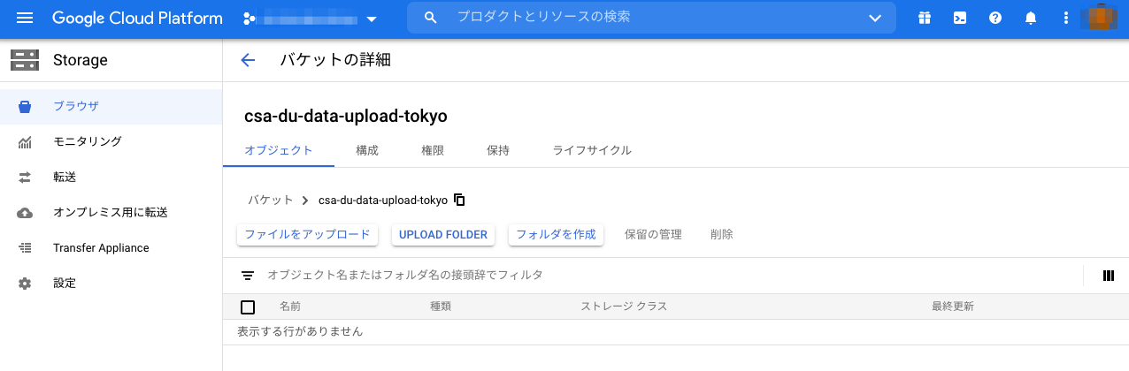The height and width of the screenshot is (371, 1129).
Task: Click the Google Cloud Platform logo text
Action: pos(137,18)
